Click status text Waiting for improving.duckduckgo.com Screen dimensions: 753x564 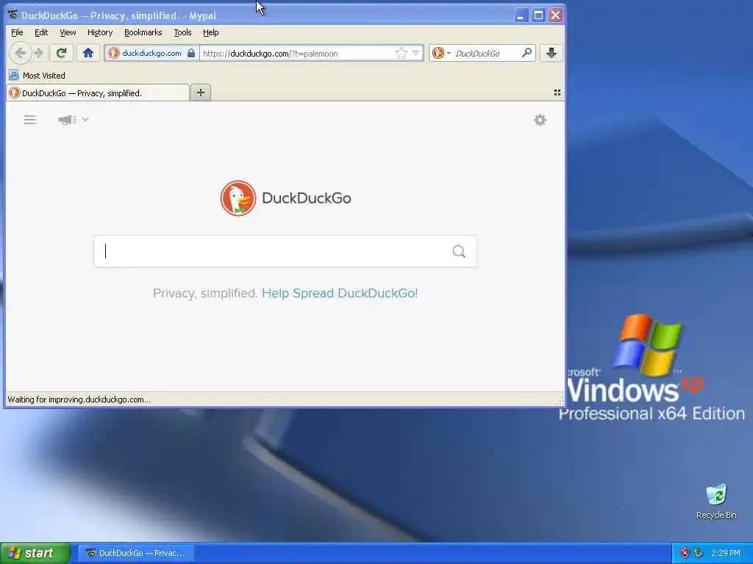coord(79,399)
